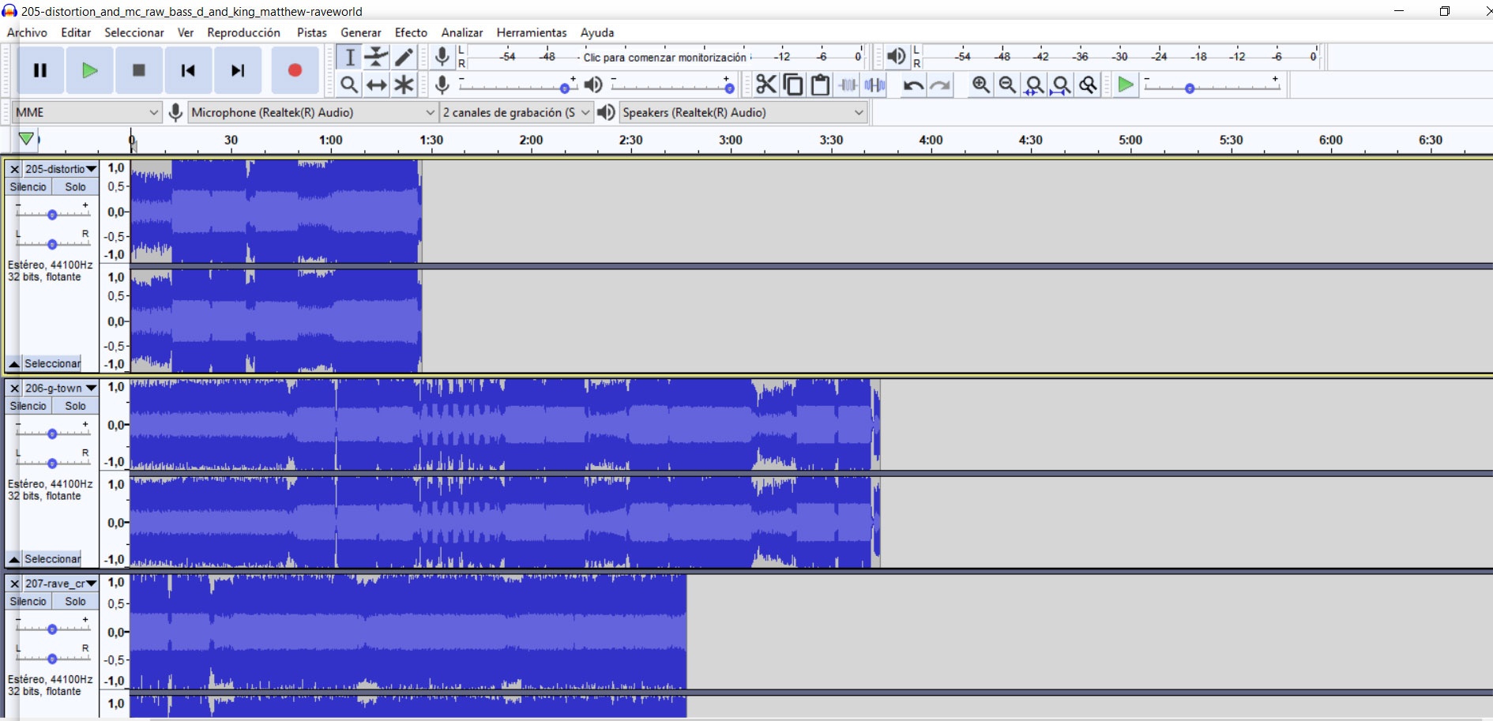The image size is (1493, 721).
Task: Click the green Play-at-Speed button
Action: click(x=1126, y=84)
